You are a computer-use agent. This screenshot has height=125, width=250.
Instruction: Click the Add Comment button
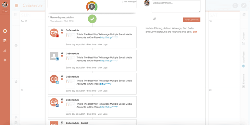[x=192, y=20]
